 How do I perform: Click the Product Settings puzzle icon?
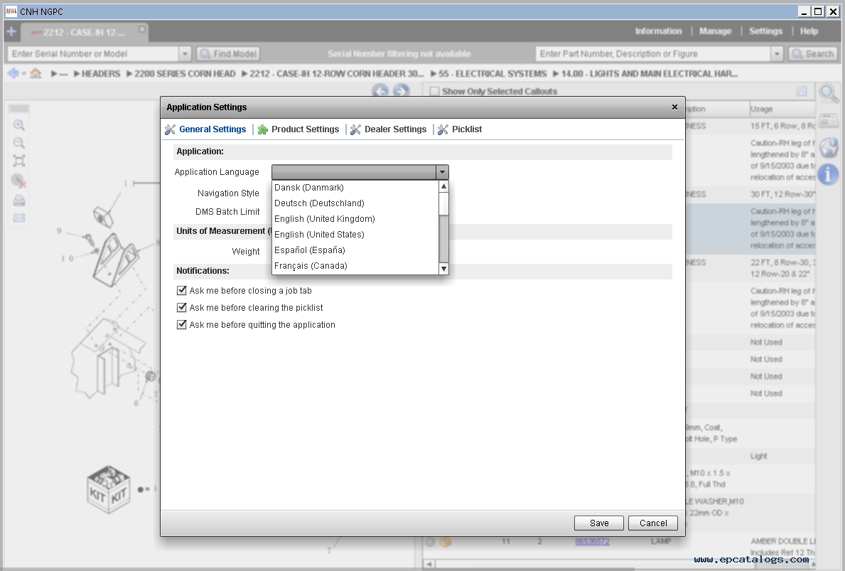tap(262, 129)
